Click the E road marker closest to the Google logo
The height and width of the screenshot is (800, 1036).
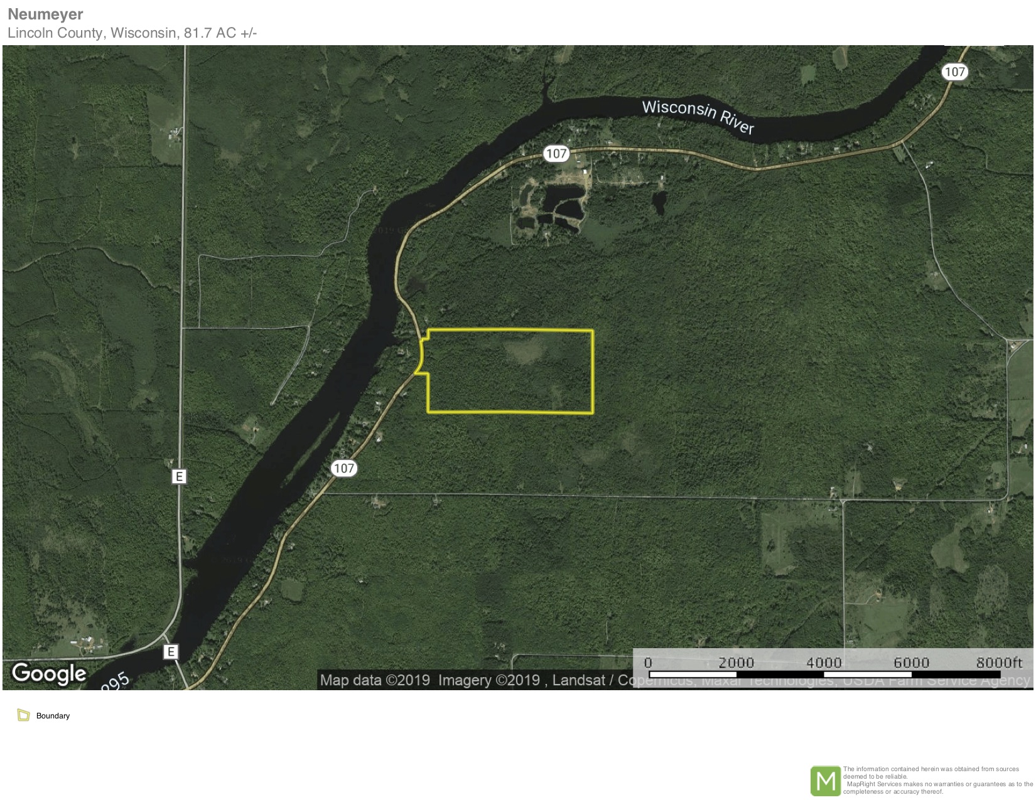170,652
